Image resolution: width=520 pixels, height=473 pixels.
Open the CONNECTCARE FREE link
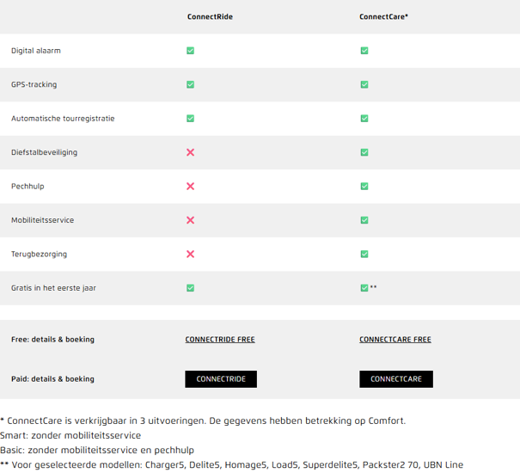click(395, 340)
